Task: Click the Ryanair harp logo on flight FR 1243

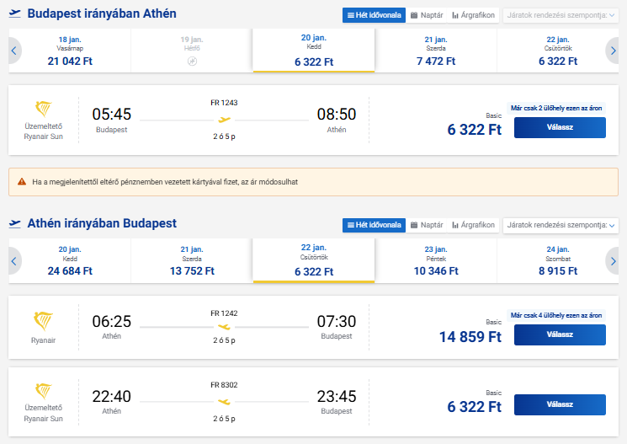Action: coord(43,110)
